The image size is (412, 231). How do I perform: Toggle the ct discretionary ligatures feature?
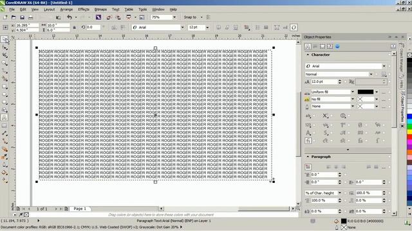coord(326,141)
